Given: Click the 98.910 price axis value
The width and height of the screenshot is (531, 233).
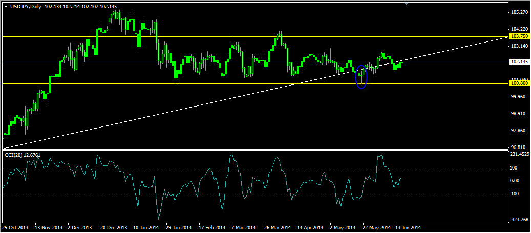Looking at the screenshot, I should (x=519, y=114).
